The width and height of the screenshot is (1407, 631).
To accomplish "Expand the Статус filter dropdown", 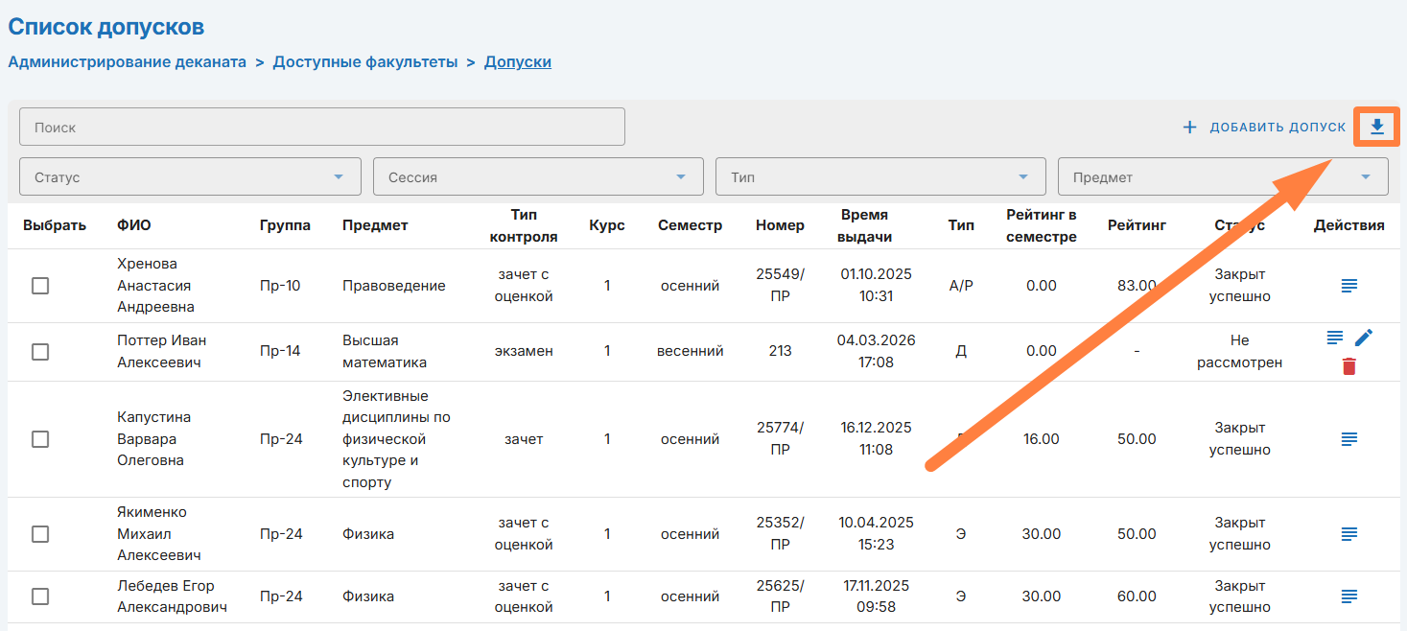I will coord(190,177).
